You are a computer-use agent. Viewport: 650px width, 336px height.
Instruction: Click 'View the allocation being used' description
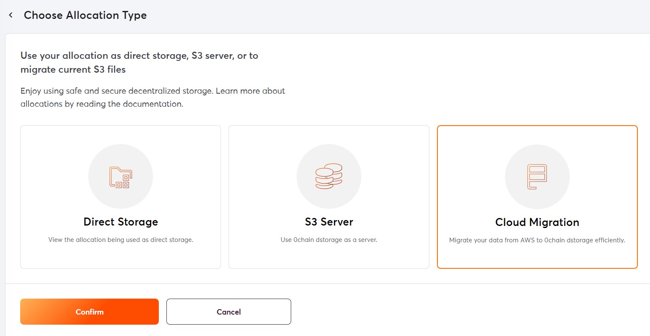click(x=121, y=240)
